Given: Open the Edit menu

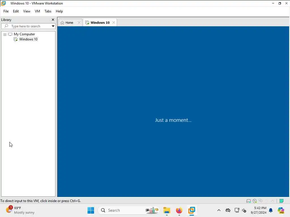Looking at the screenshot, I should [x=16, y=11].
